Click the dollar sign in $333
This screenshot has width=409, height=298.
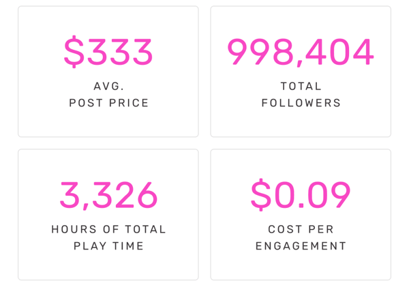(74, 51)
